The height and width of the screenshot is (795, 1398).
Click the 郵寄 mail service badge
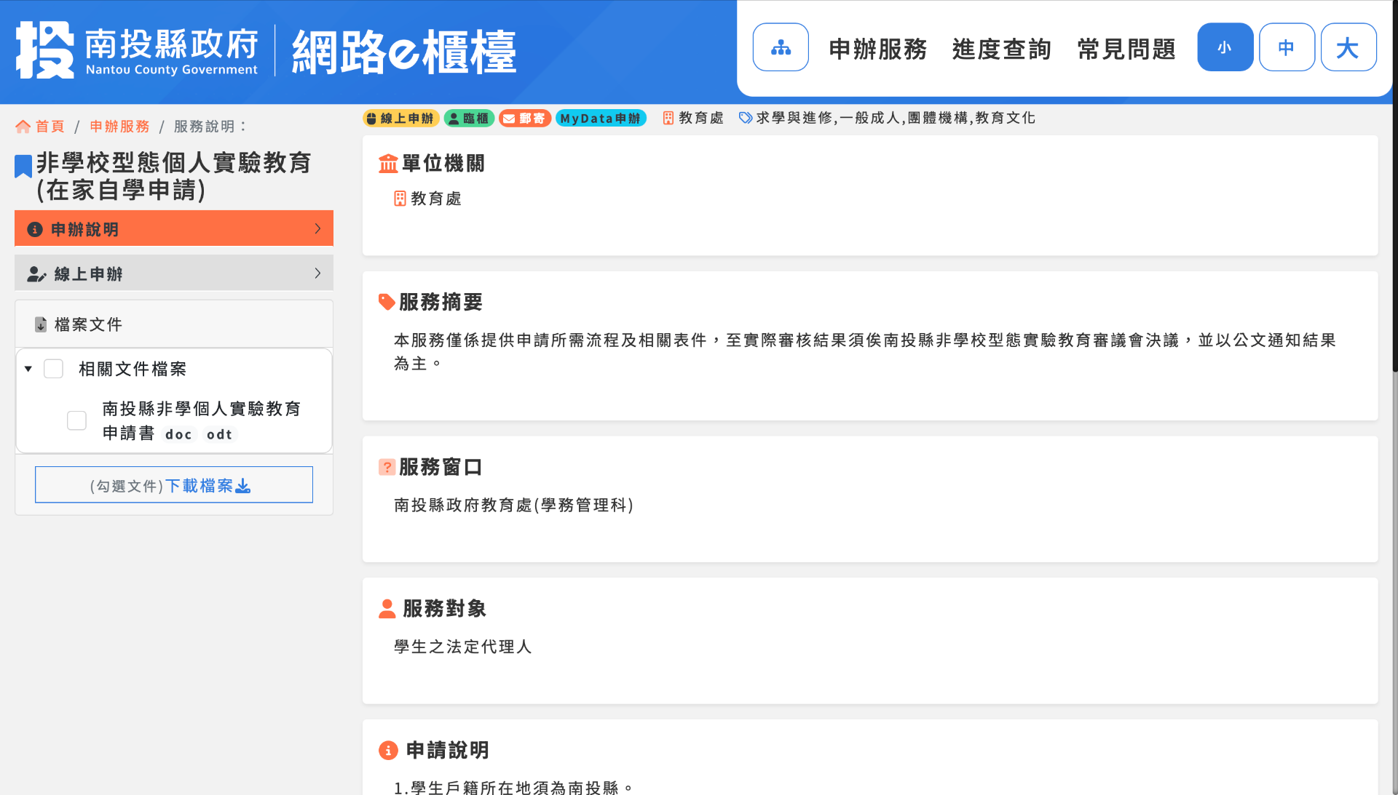pos(525,118)
